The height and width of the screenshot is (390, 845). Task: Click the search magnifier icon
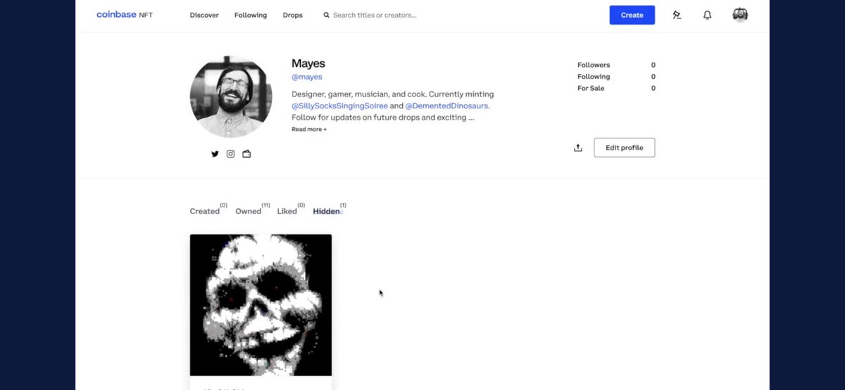(x=326, y=15)
